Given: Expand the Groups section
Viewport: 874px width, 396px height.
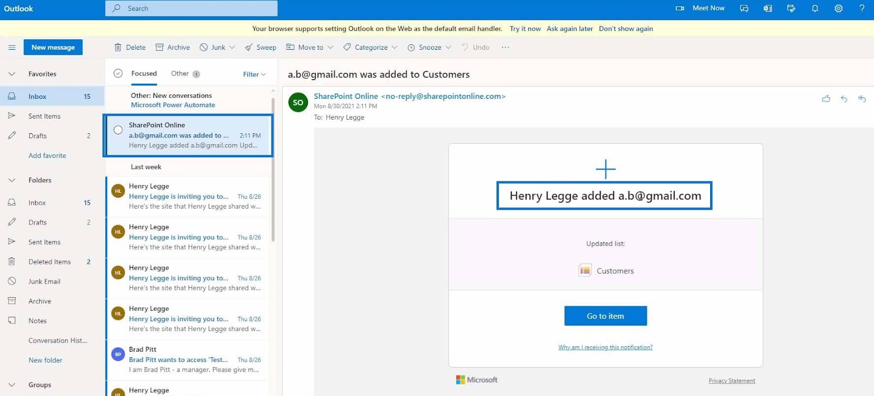Looking at the screenshot, I should 11,385.
